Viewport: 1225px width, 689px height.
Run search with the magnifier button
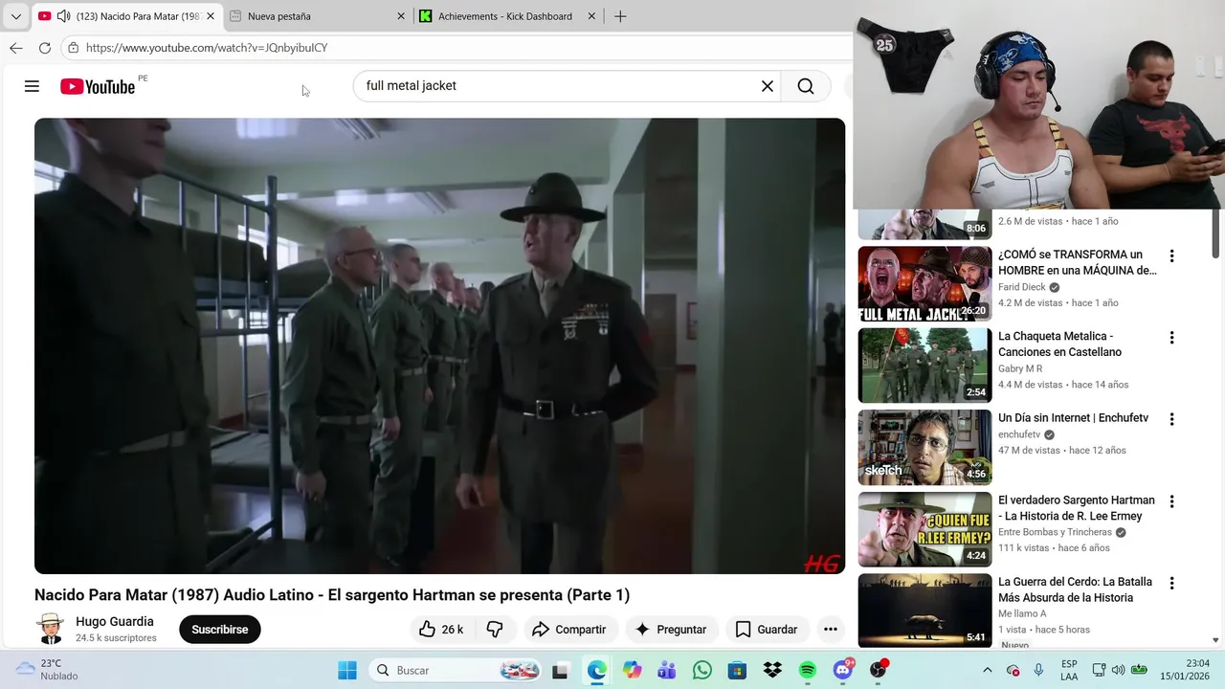(x=806, y=86)
